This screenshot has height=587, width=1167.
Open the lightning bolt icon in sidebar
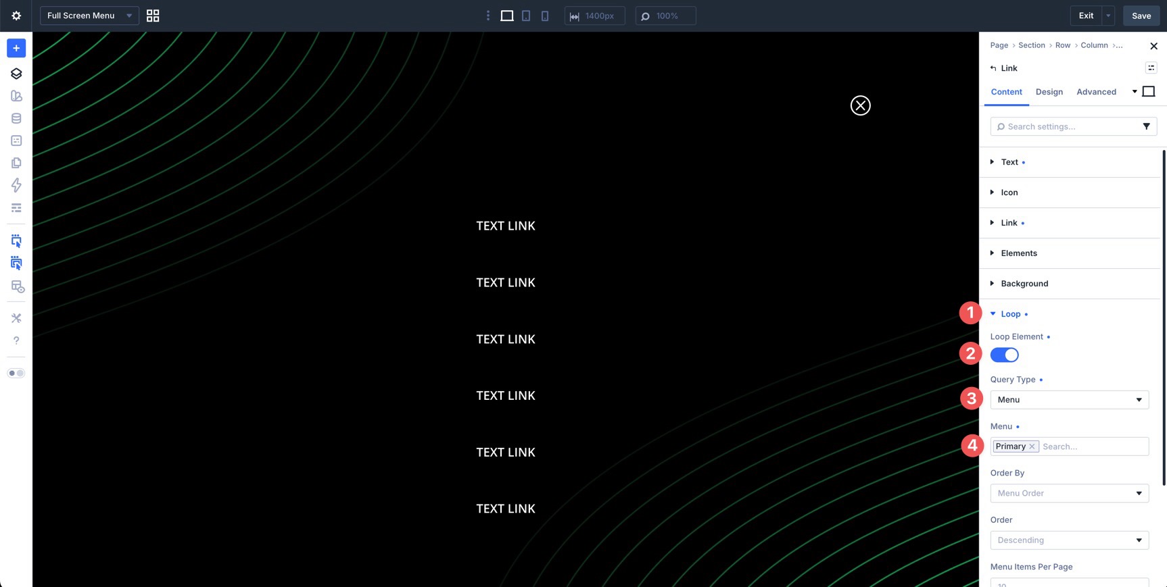(16, 185)
